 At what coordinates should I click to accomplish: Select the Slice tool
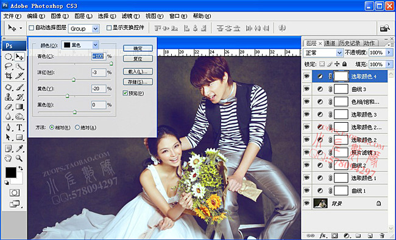point(19,76)
